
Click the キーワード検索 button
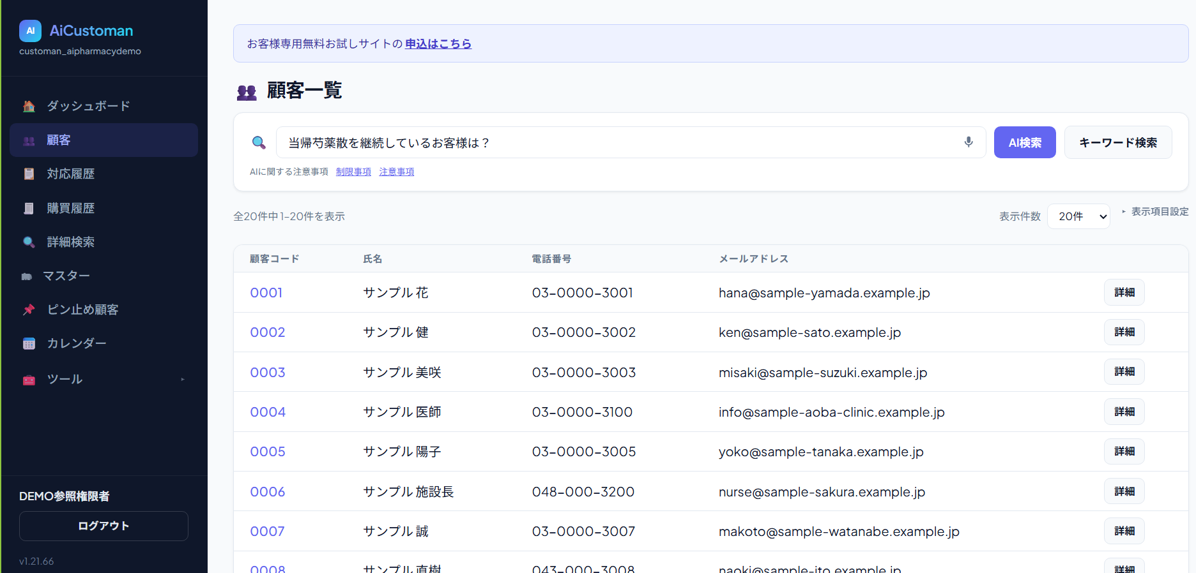coord(1118,142)
